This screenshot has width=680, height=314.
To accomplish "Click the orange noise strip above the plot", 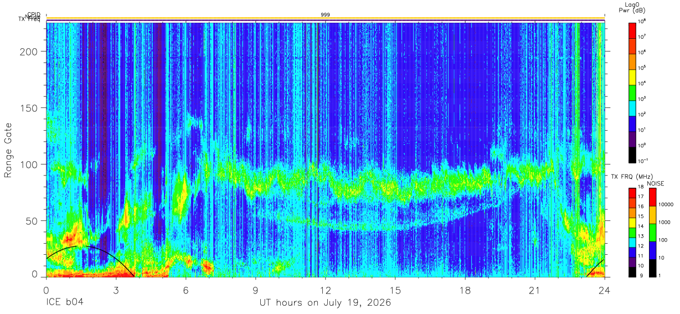I will pos(326,18).
